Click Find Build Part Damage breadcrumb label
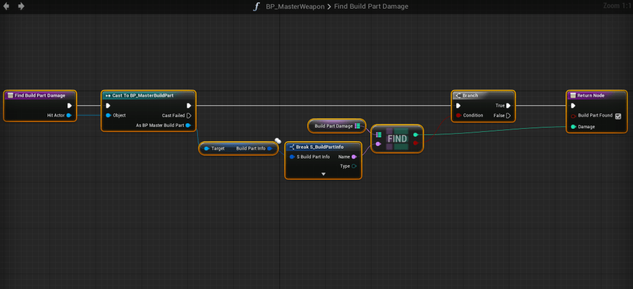 (371, 6)
